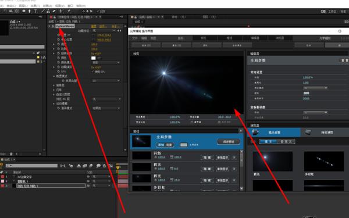The height and width of the screenshot is (218, 349).
Task: Open the Project panel options menu
Action: pyautogui.click(x=40, y=17)
